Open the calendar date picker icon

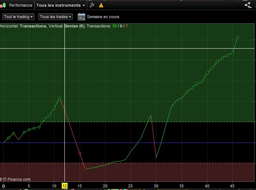coord(81,17)
